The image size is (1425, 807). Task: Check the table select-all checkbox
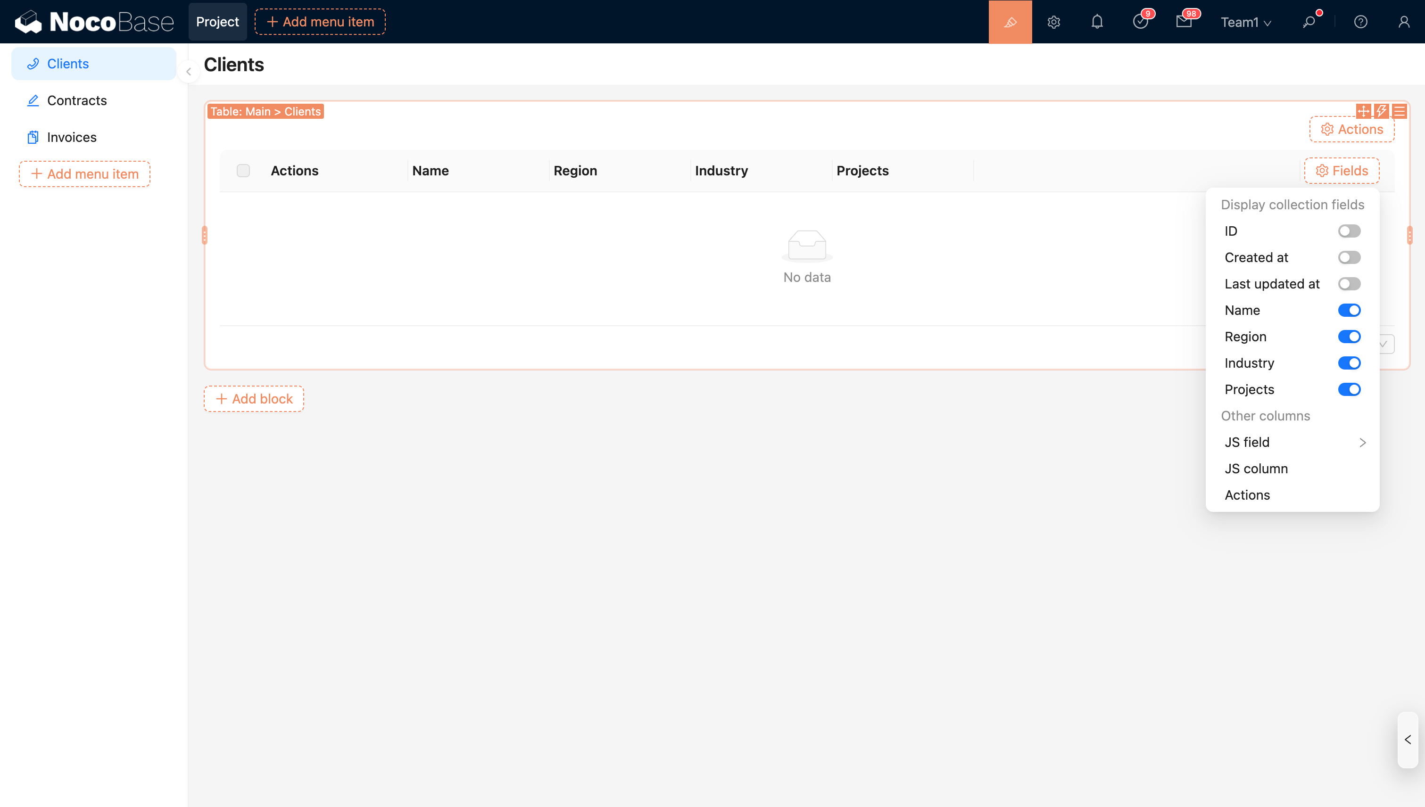click(243, 171)
